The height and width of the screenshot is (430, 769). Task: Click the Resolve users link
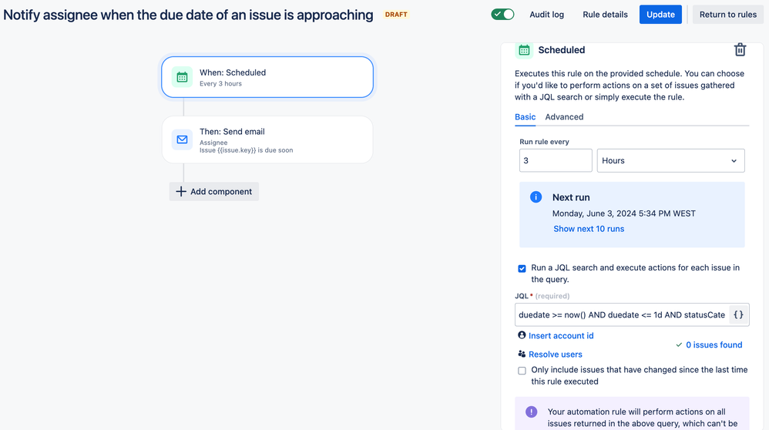[555, 354]
